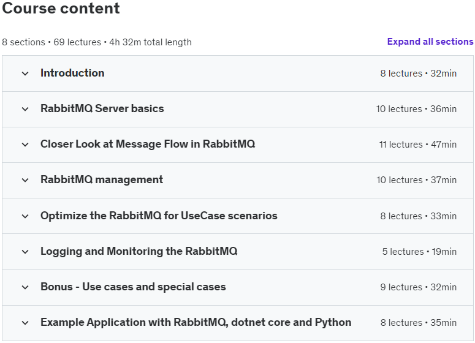Expand Example Application with RabbitMQ chevron

pos(25,323)
